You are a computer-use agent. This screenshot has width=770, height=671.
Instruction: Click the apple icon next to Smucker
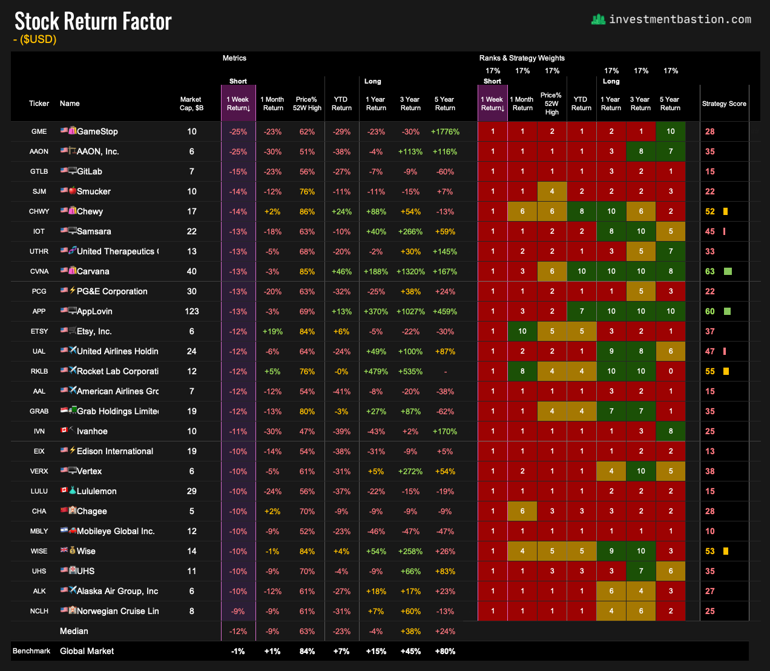point(73,191)
